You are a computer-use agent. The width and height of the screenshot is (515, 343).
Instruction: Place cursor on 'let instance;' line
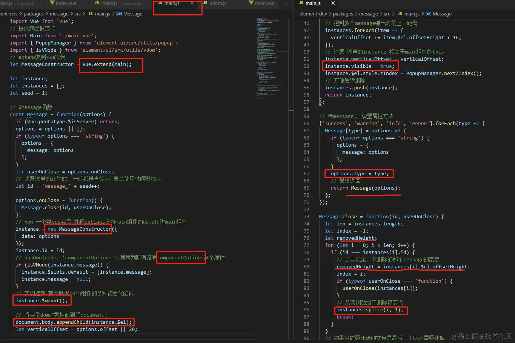(29, 78)
